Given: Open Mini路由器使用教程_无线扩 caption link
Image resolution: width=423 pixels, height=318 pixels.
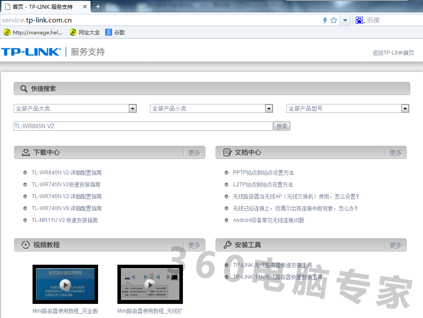Looking at the screenshot, I should click(150, 311).
